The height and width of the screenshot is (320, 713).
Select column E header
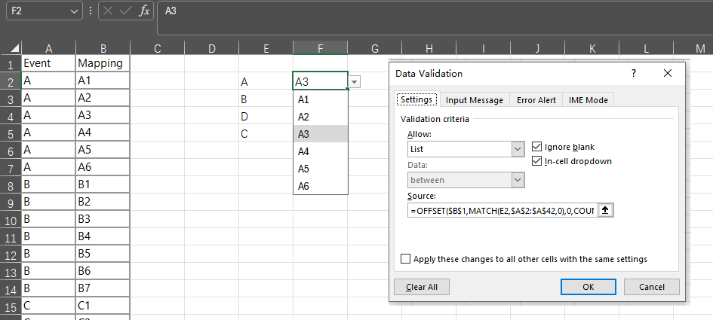(x=266, y=48)
